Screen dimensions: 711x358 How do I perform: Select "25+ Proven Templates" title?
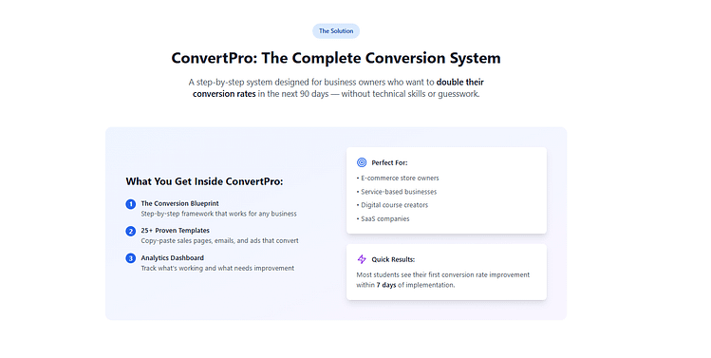pos(175,231)
